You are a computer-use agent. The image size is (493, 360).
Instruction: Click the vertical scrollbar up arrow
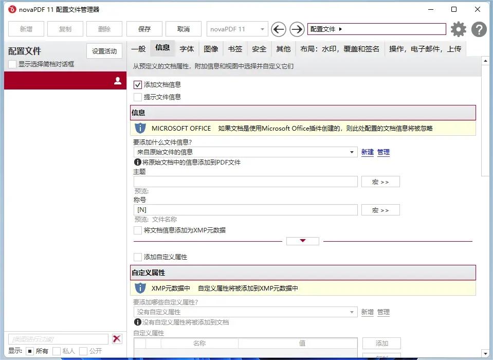point(485,61)
